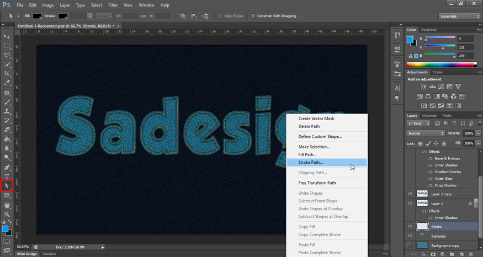
Task: Select the Zoom tool
Action: [7, 214]
